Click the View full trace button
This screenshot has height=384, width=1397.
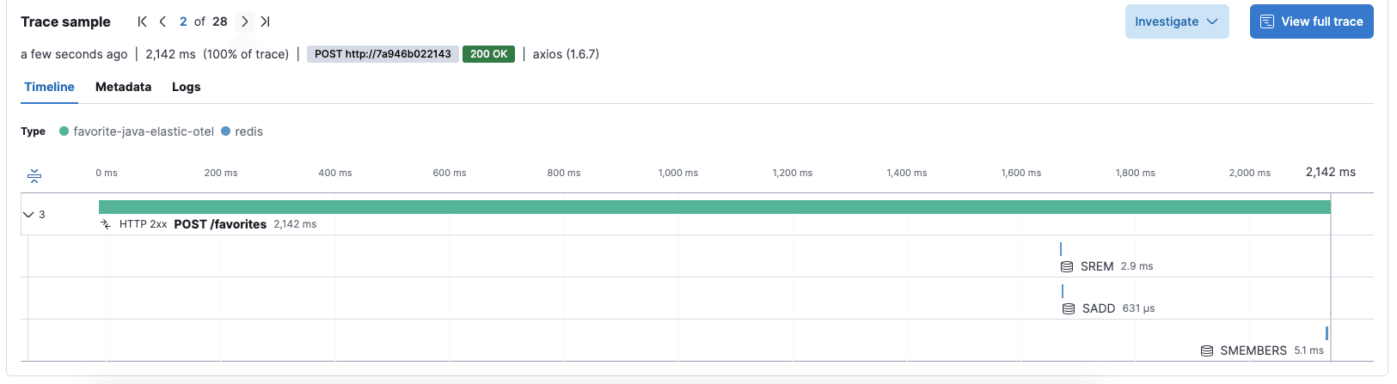click(x=1311, y=21)
